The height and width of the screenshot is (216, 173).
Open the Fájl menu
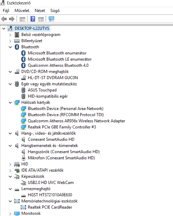click(x=6, y=11)
